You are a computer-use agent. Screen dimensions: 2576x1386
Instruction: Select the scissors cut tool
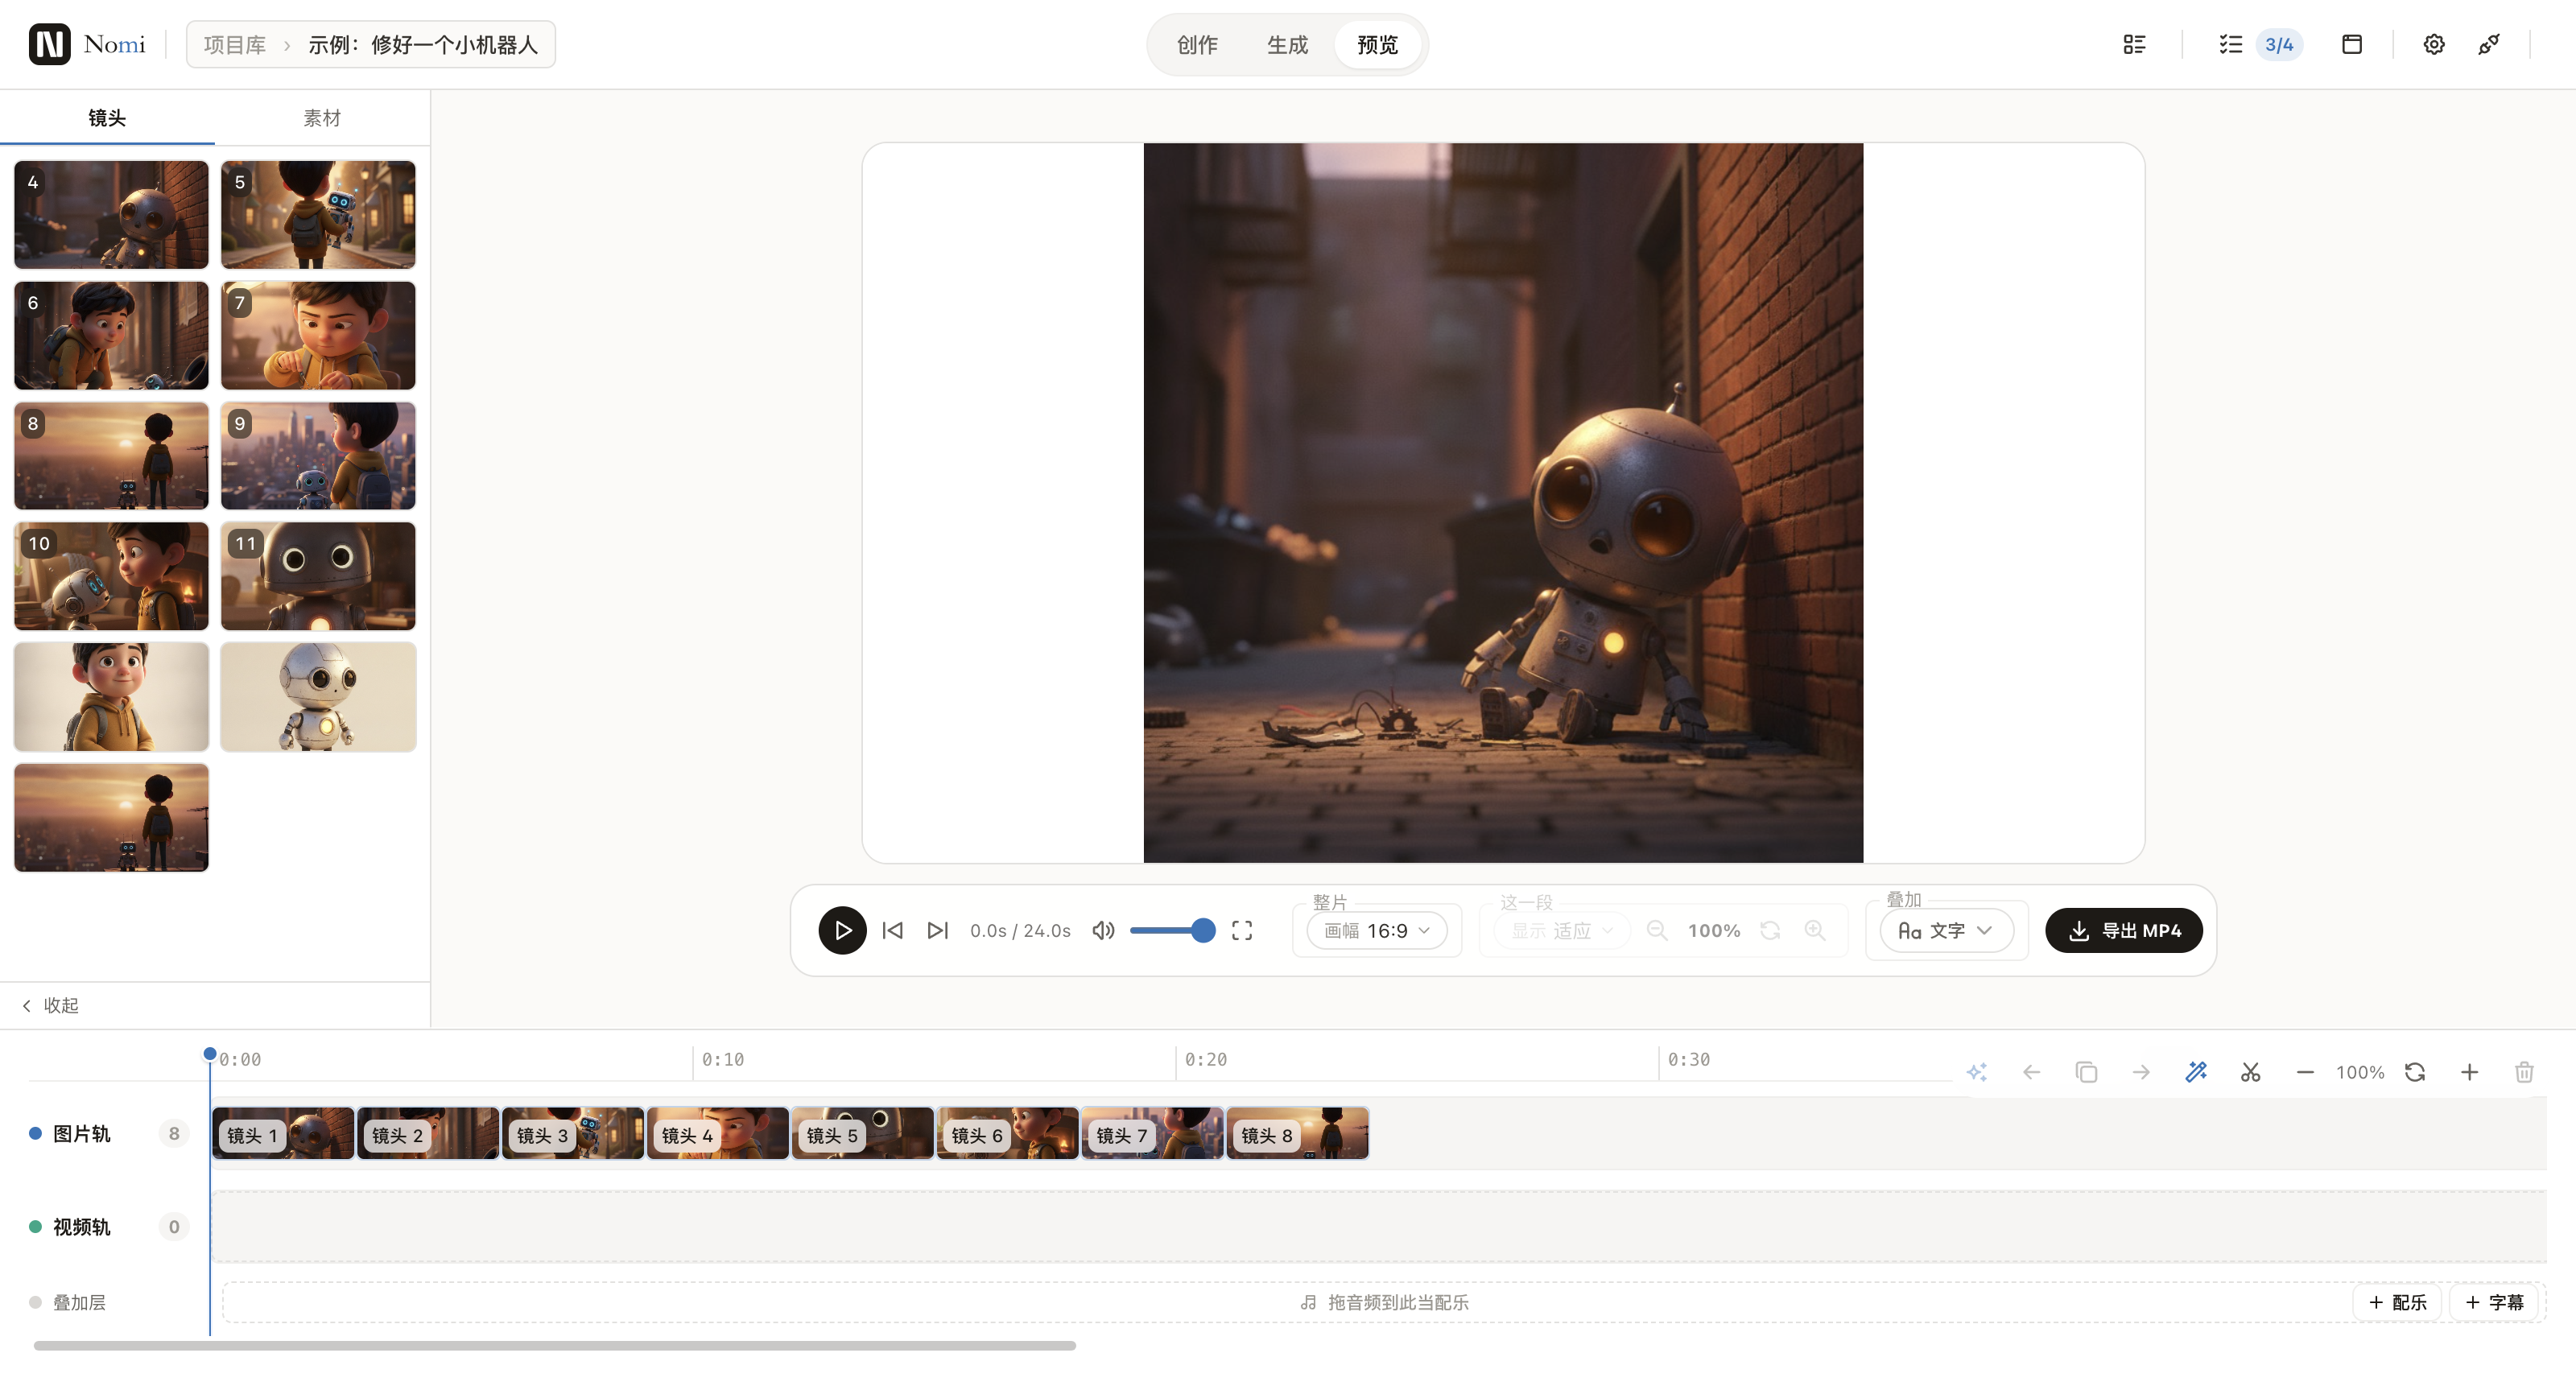point(2251,1072)
